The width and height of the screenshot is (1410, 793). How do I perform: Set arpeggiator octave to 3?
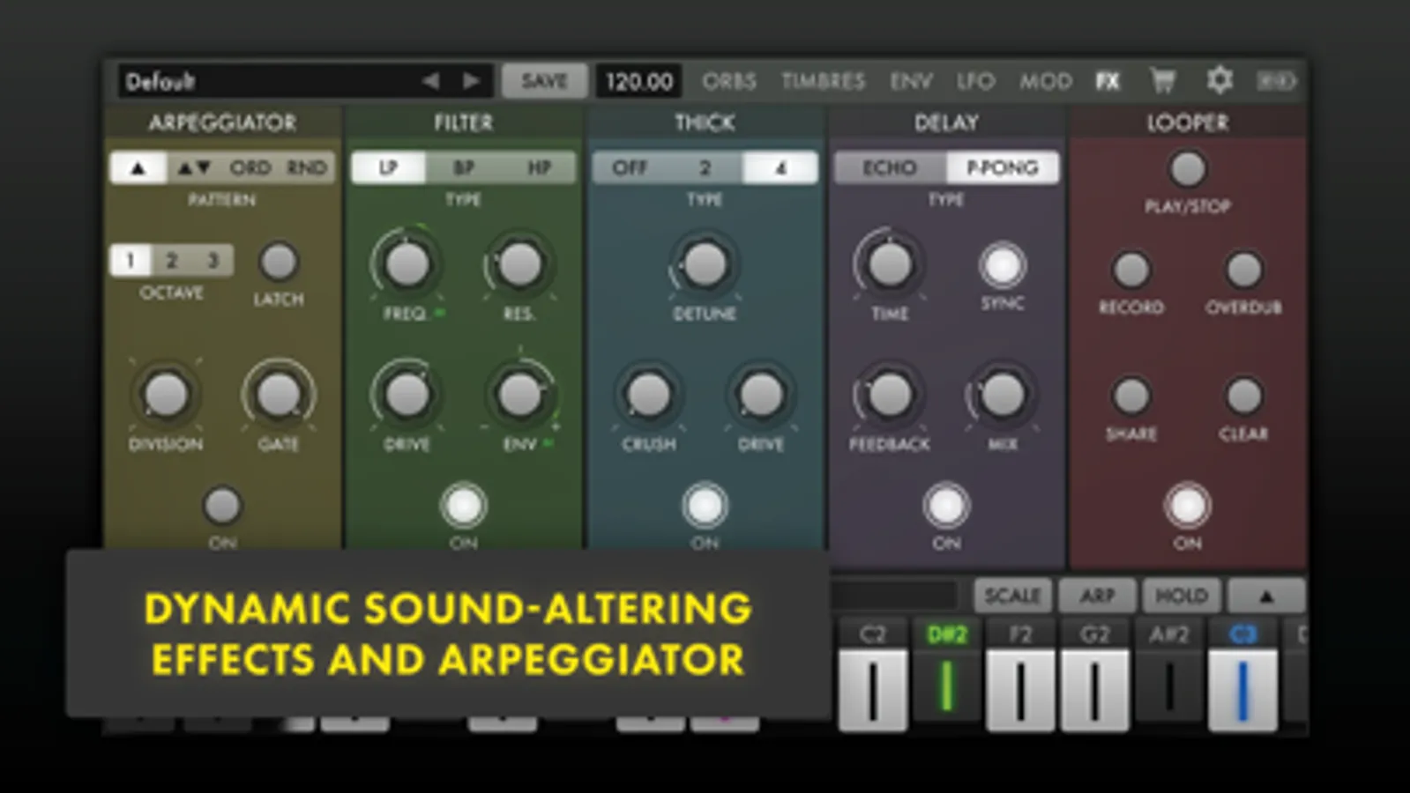click(x=213, y=261)
